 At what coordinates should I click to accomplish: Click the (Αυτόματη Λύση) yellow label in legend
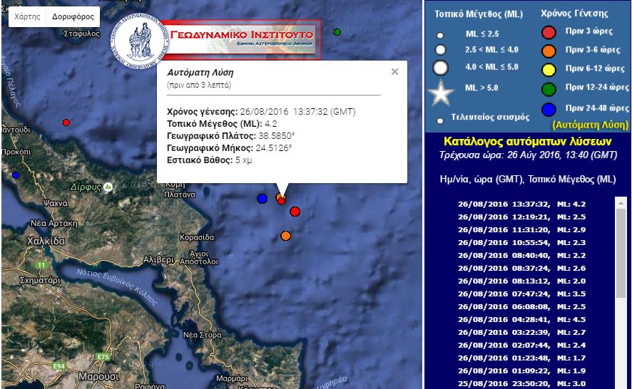(590, 125)
